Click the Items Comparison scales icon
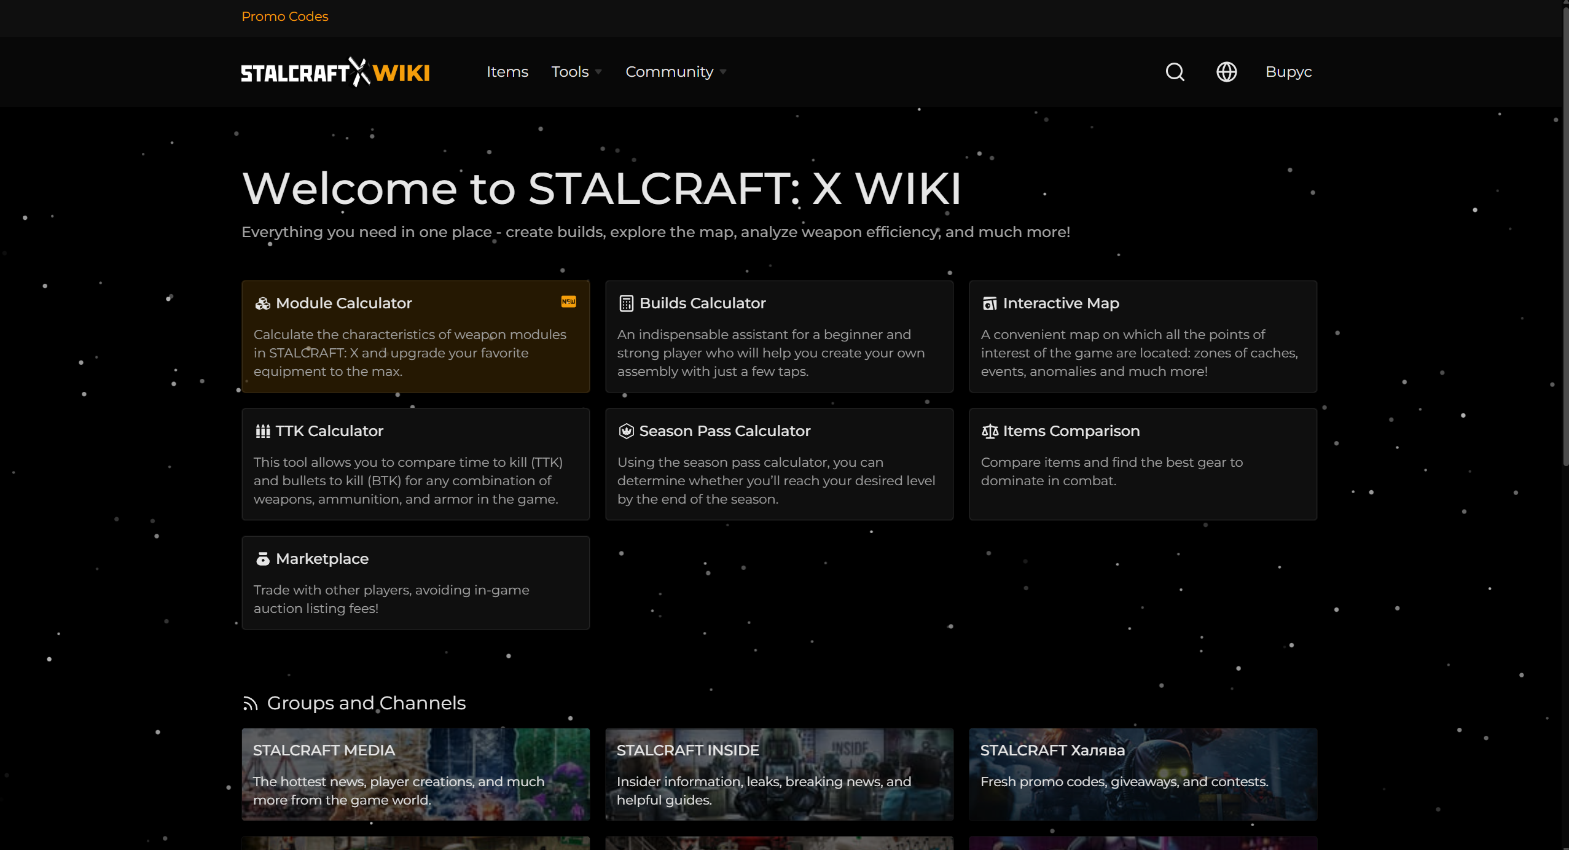 989,431
